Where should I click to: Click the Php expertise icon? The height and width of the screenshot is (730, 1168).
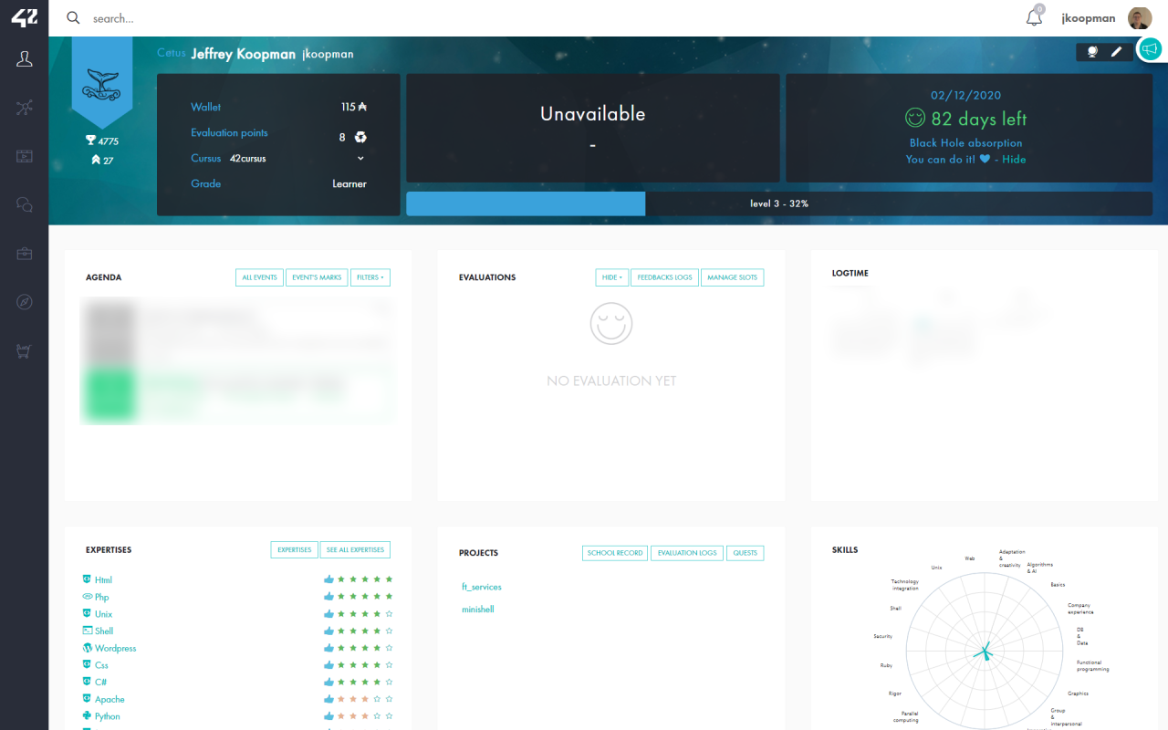coord(87,597)
